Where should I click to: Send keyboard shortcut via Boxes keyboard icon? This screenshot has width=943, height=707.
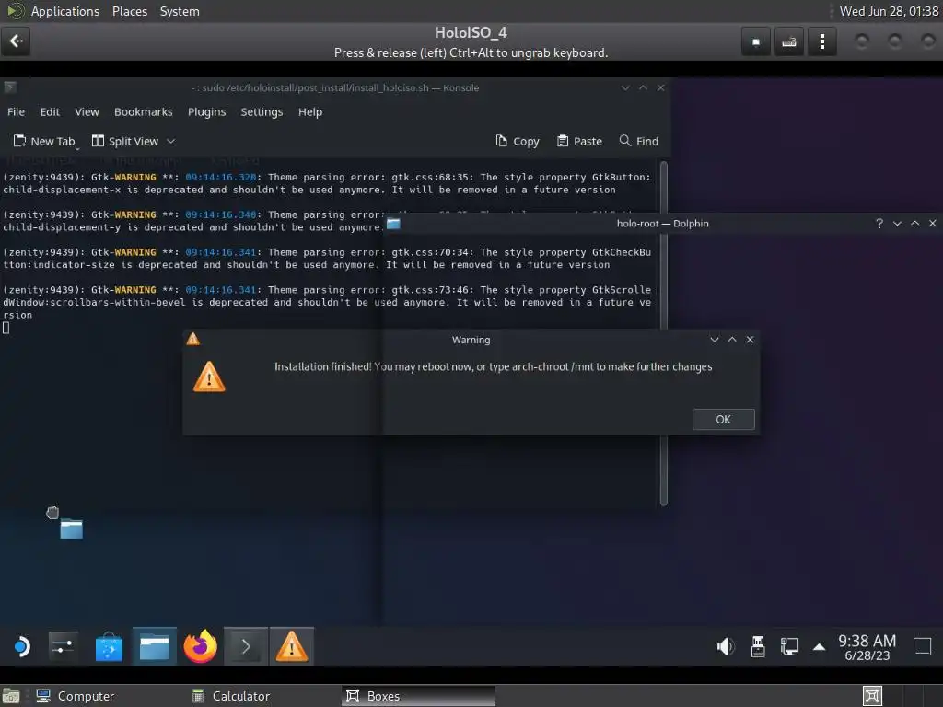(788, 41)
